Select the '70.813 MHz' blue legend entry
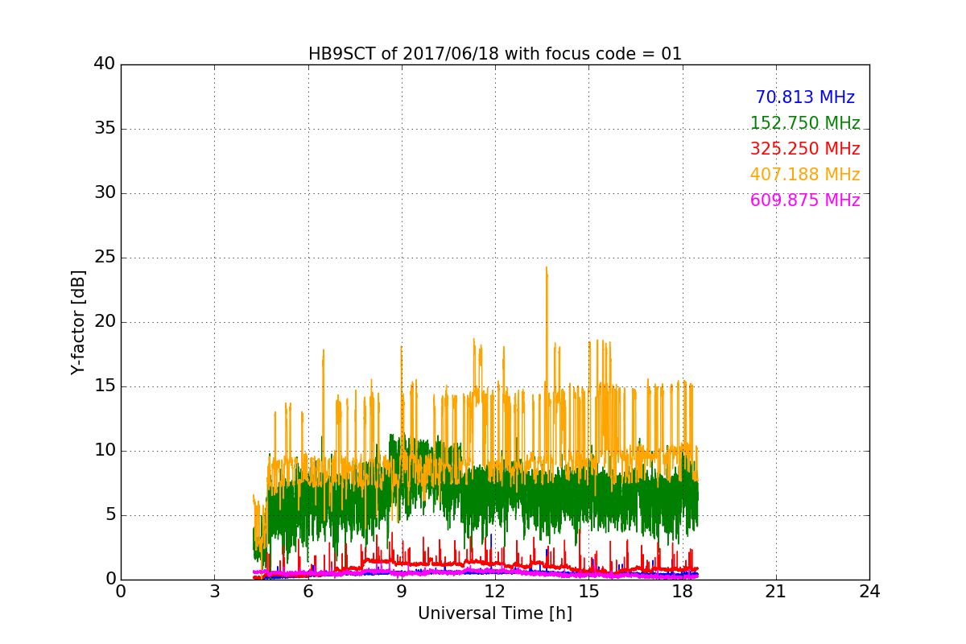Screen dimensions: 966x644 [805, 97]
